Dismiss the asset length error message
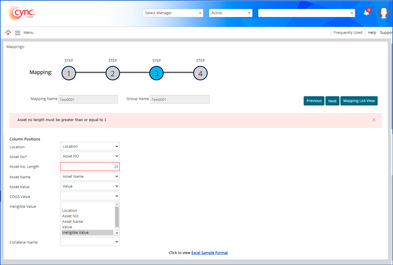This screenshot has width=393, height=265. pos(374,120)
